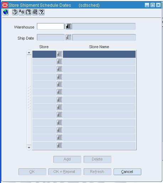This screenshot has height=183, width=163.
Task: Click the Cancel button
Action: 127,172
